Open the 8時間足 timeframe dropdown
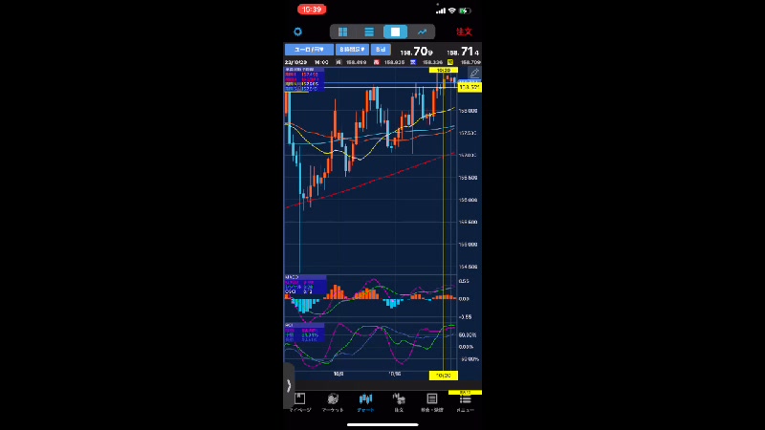 tap(351, 49)
